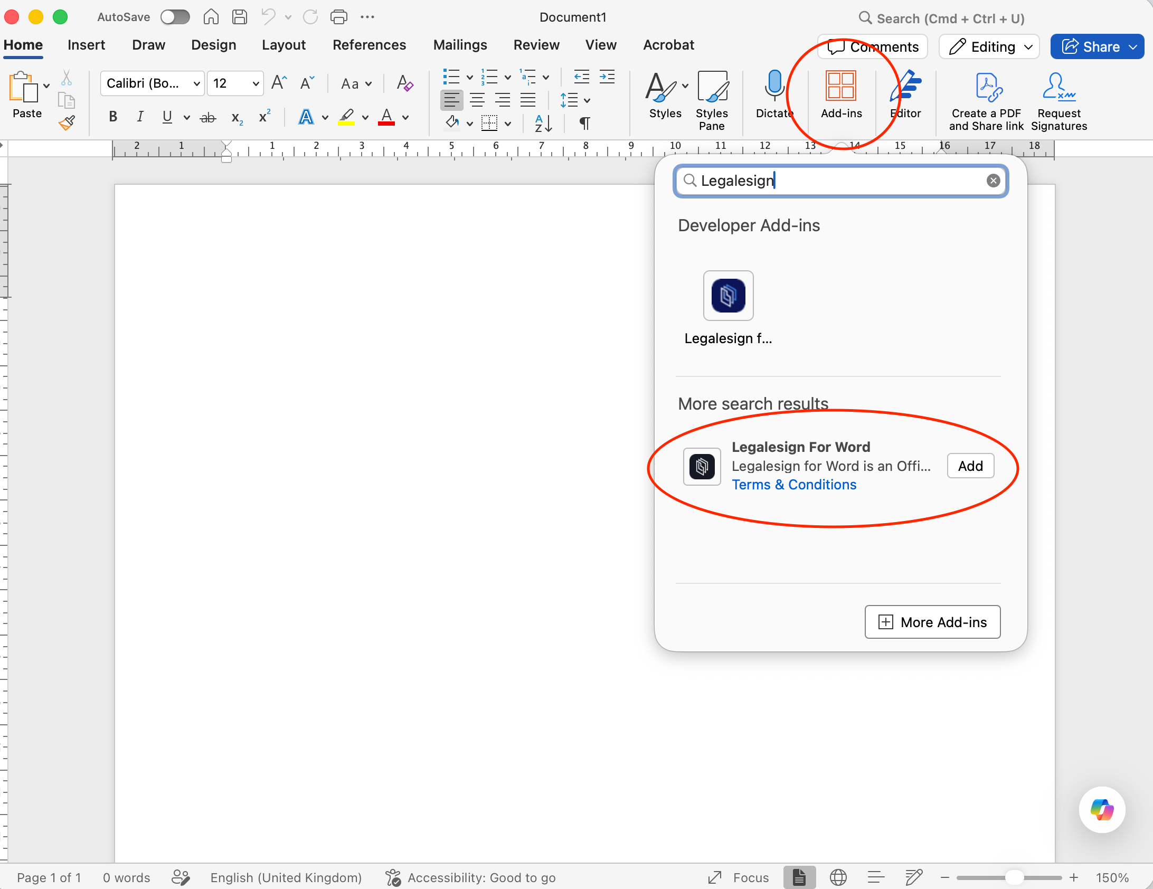Screen dimensions: 1153x889
Task: Start Dictate microphone
Action: point(774,94)
